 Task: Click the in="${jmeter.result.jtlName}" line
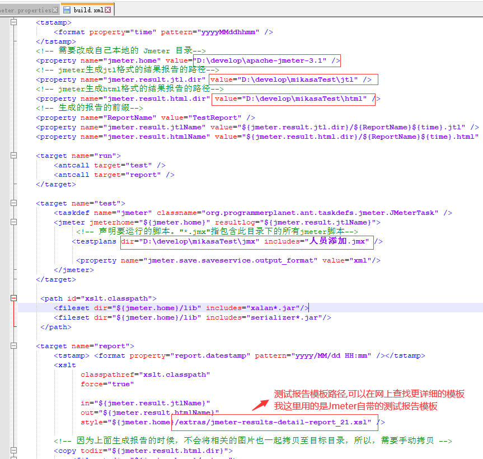tap(146, 403)
